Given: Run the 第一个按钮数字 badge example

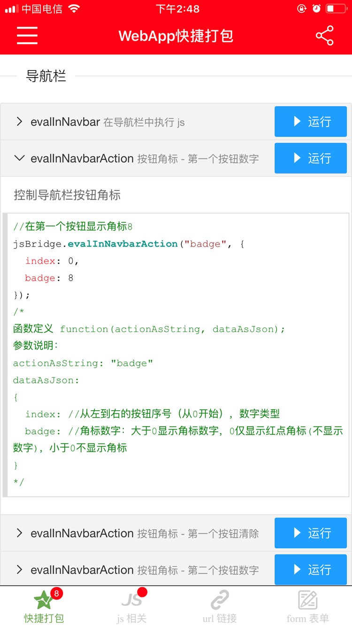Looking at the screenshot, I should coord(311,158).
